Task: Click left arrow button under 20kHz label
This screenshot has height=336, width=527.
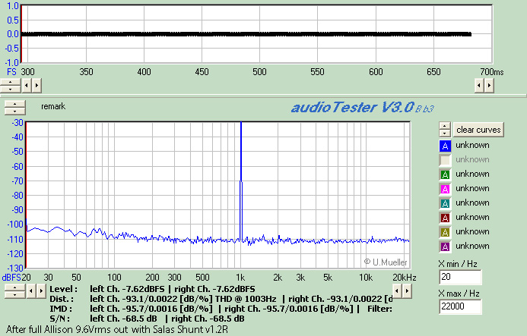Action: 397,291
